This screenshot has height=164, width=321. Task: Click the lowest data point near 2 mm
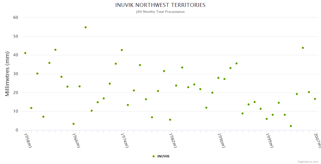tap(291, 126)
